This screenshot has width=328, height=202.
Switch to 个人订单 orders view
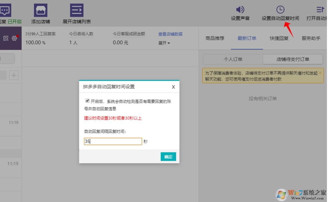pos(233,59)
